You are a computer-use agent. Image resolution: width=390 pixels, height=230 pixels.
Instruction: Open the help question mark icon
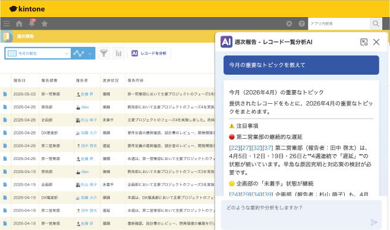coord(301,24)
